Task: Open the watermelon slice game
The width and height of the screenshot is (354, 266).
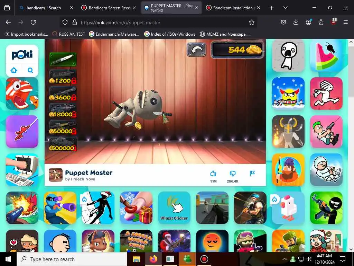Action: [x=326, y=55]
